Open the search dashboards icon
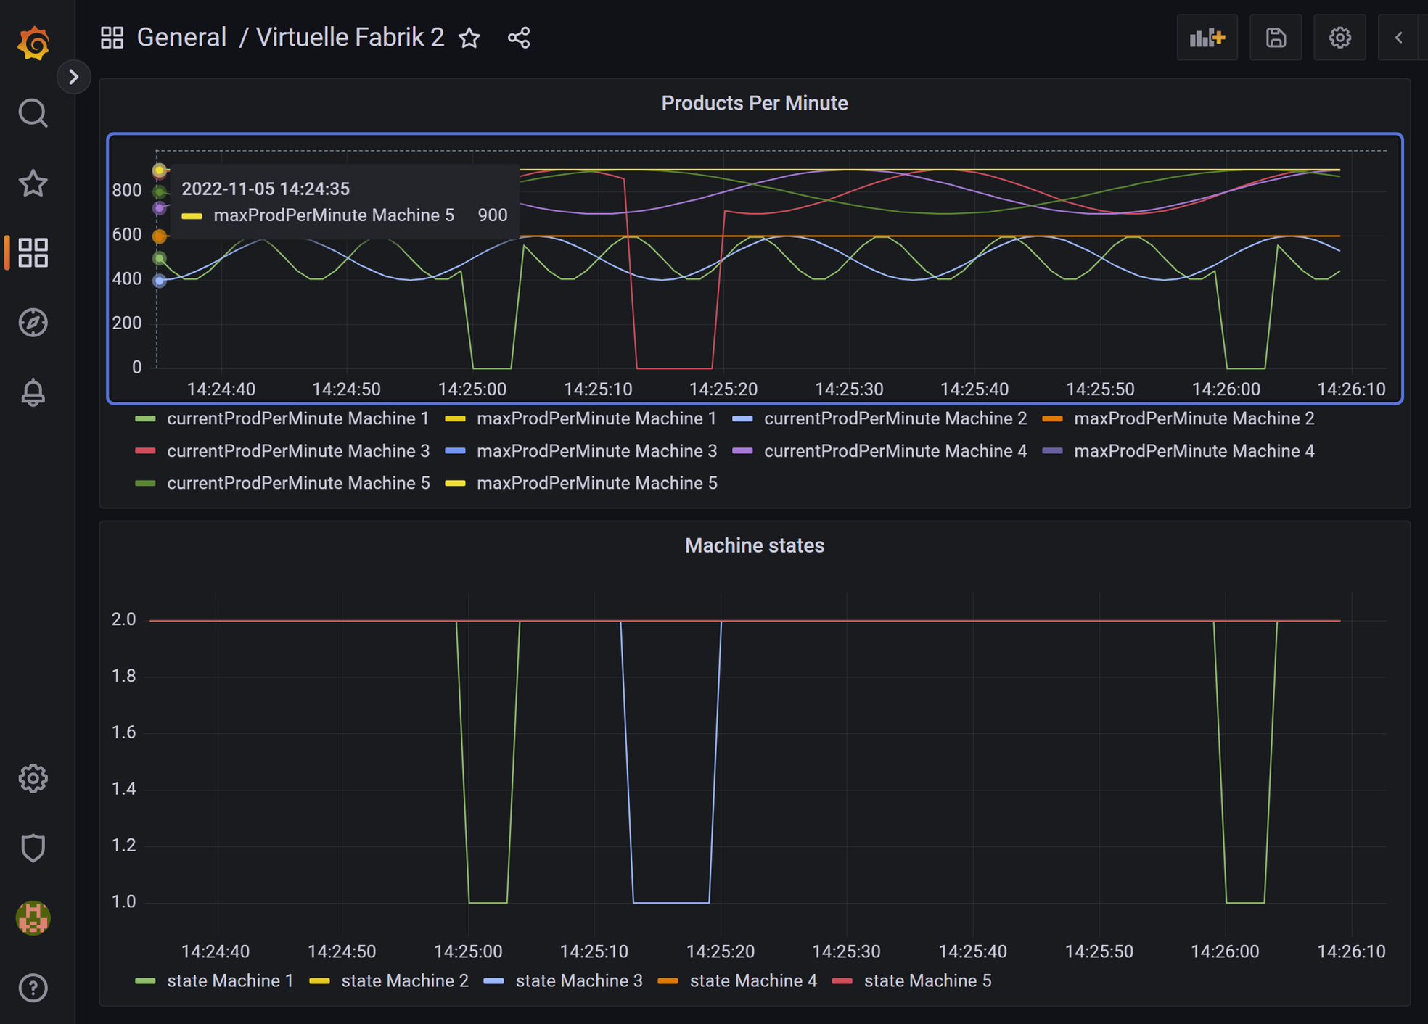This screenshot has height=1024, width=1428. [33, 113]
